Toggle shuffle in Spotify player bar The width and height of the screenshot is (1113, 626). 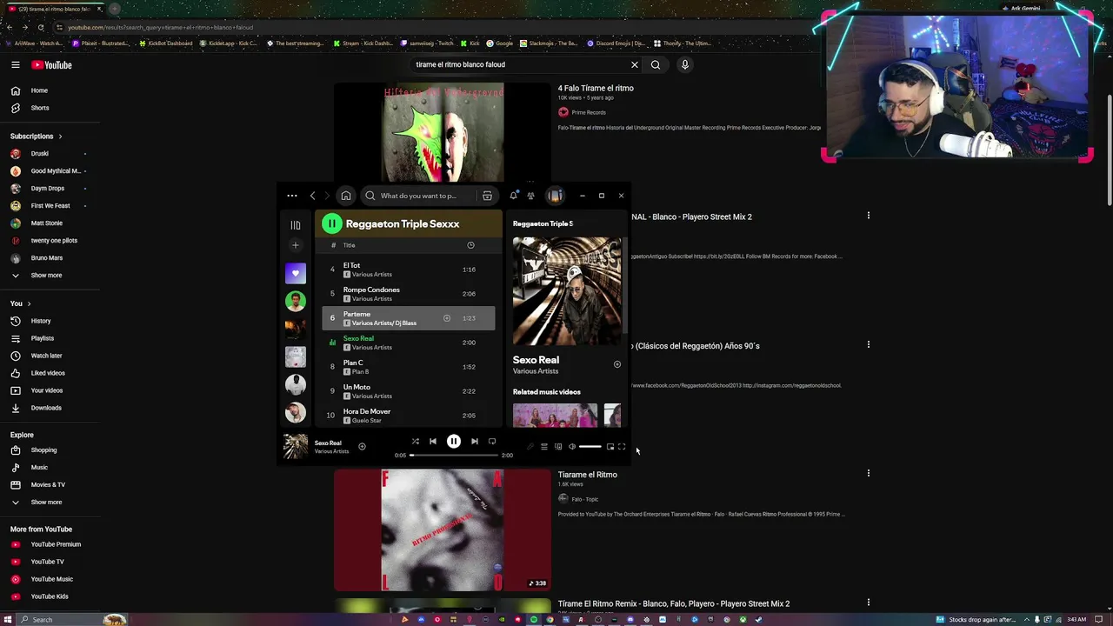click(415, 442)
